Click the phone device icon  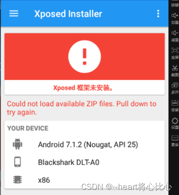pos(17,162)
